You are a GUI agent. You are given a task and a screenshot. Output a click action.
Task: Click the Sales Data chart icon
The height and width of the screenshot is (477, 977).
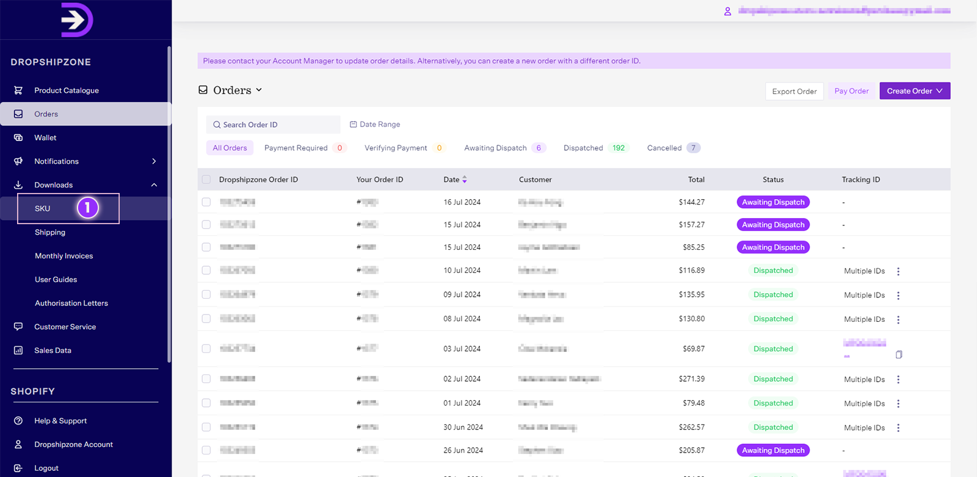tap(18, 351)
